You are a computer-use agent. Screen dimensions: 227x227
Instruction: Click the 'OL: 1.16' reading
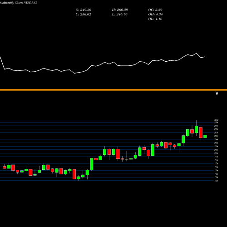155,19
